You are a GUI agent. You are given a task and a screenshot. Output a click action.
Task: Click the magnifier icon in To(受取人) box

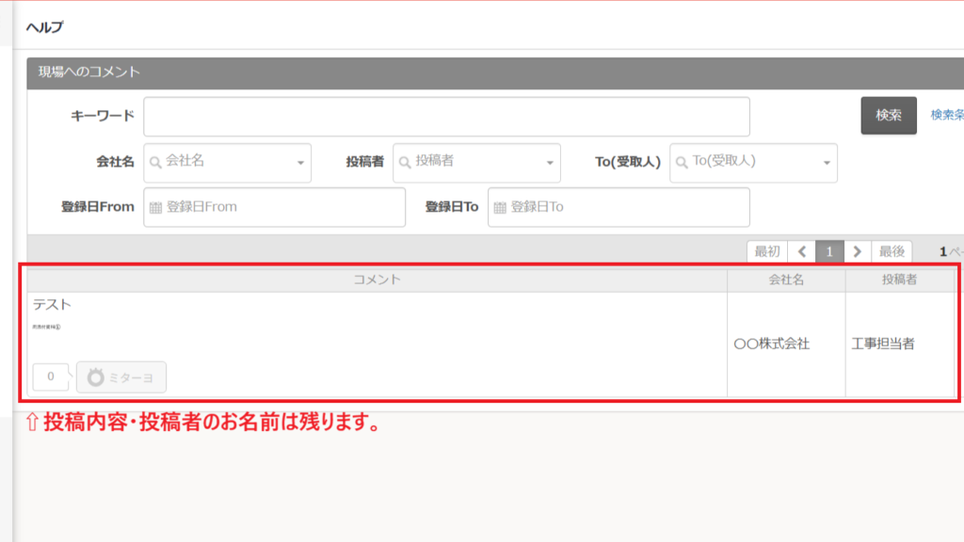coord(682,162)
